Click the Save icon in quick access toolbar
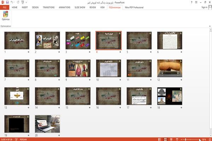Image resolution: width=212 pixels, height=141 pixels. 7,2
